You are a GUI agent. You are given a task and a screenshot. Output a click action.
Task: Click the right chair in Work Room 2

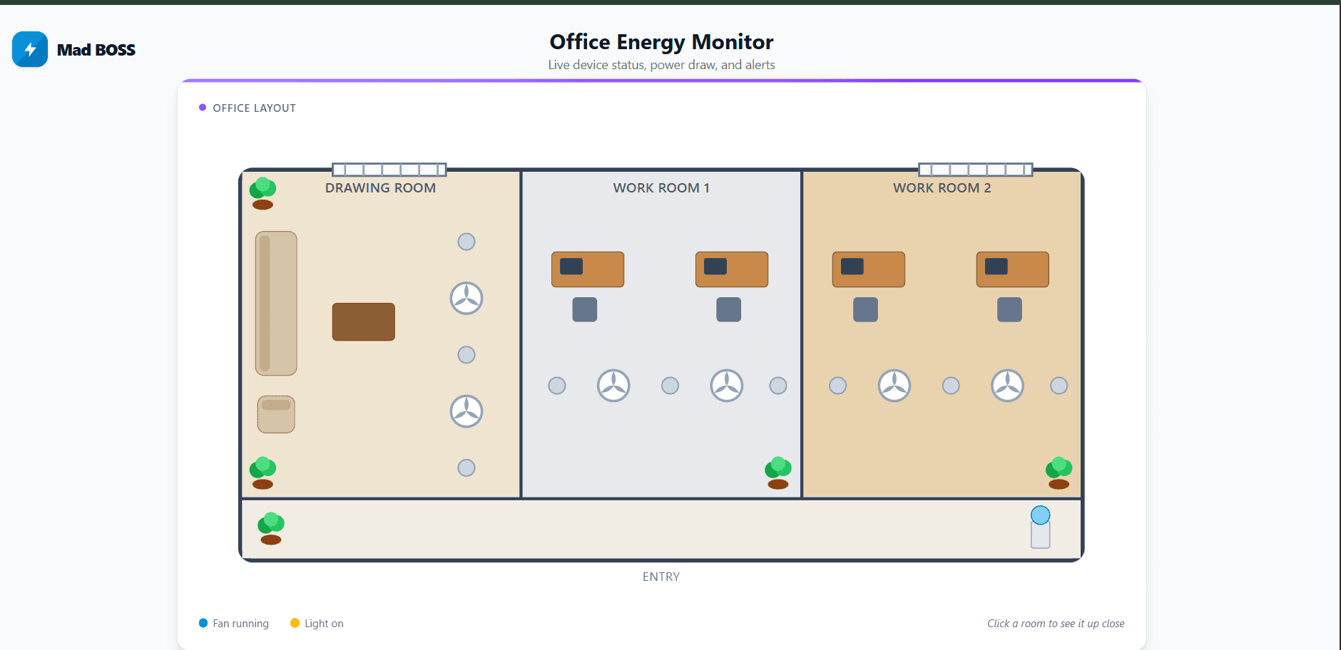(1009, 309)
